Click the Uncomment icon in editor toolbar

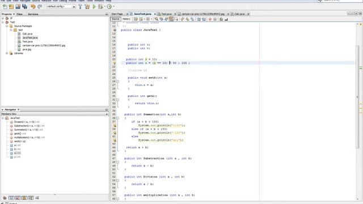[226, 19]
